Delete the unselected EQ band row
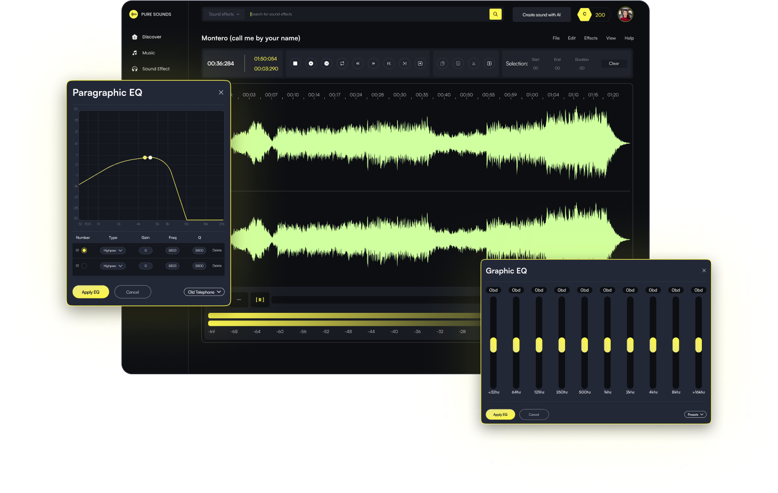 pyautogui.click(x=217, y=266)
